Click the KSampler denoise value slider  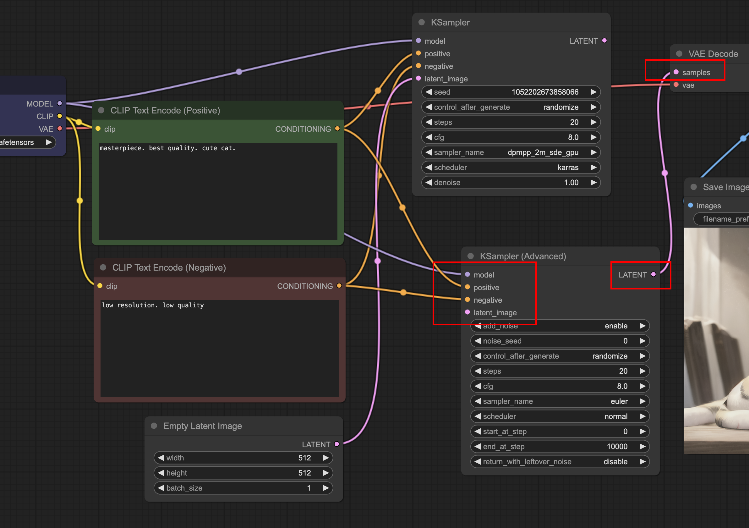pos(511,182)
